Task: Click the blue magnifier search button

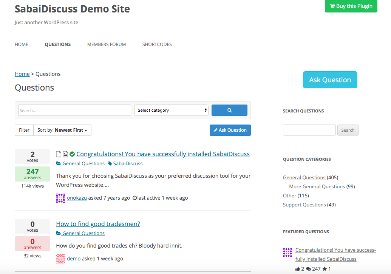Action: coord(229,110)
